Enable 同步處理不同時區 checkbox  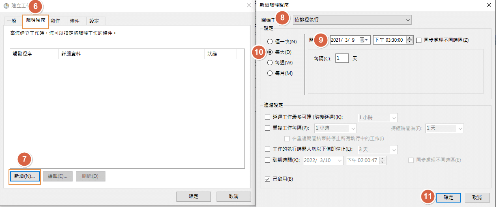[x=419, y=40]
